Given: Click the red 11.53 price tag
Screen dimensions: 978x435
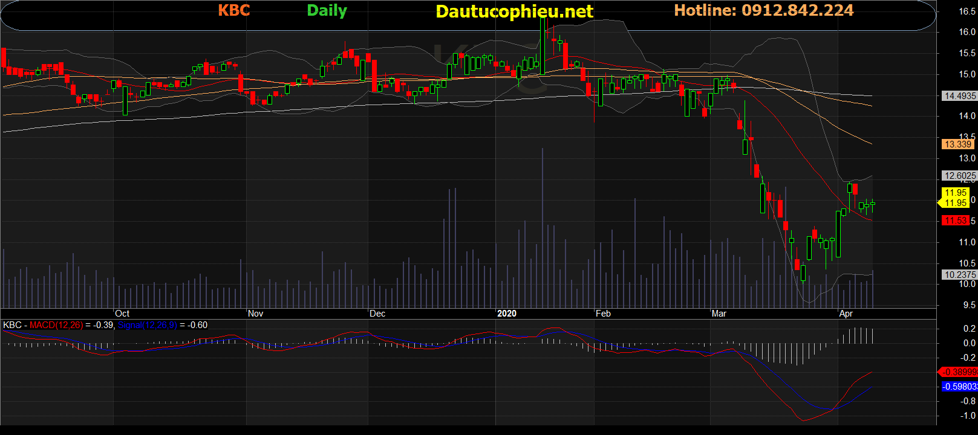Looking at the screenshot, I should point(956,221).
